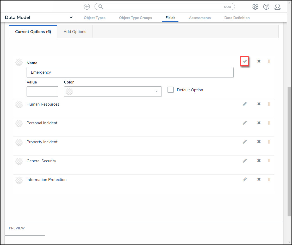Grab the Information Protection reorder handle

coord(269,179)
